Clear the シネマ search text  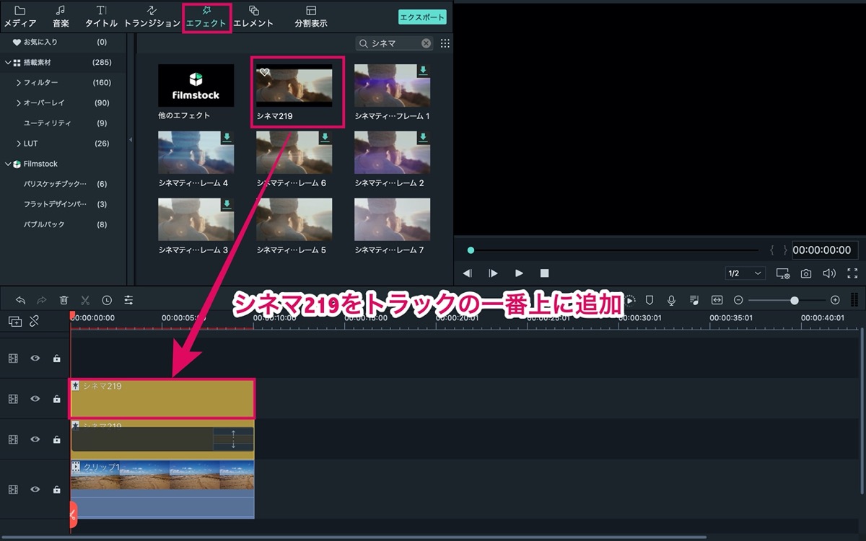click(426, 43)
